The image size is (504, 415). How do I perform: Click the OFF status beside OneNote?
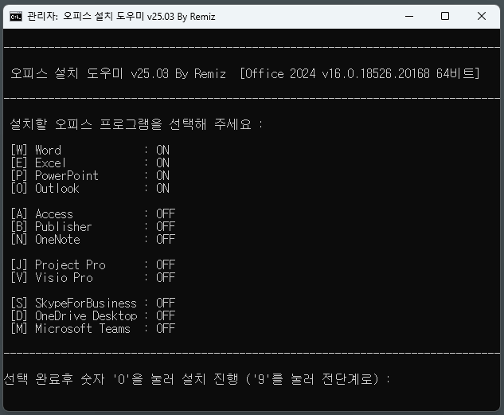(x=166, y=240)
